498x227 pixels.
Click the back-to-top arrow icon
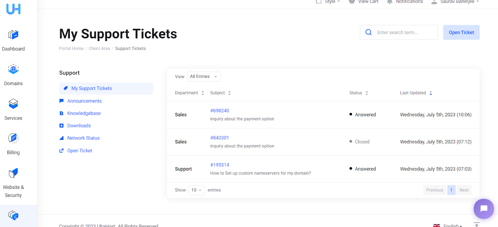[x=477, y=225]
